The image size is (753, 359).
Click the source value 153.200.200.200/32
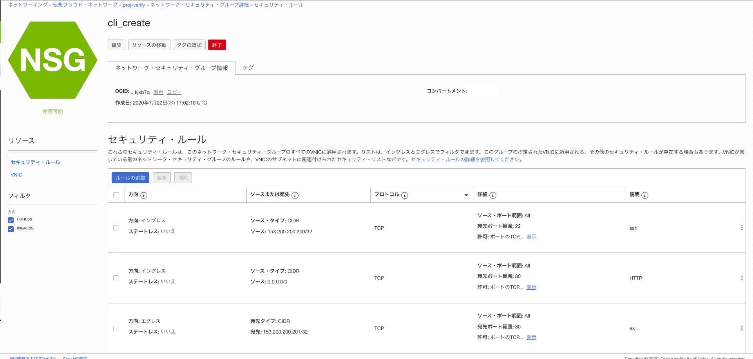(290, 232)
